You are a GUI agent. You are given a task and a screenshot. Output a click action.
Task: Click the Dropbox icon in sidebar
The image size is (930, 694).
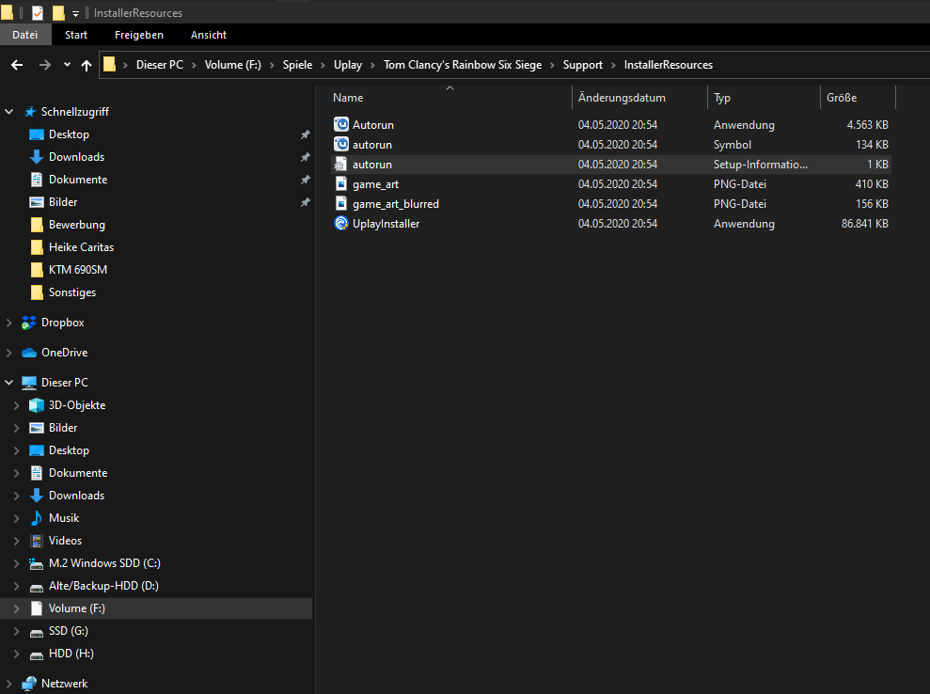click(29, 323)
